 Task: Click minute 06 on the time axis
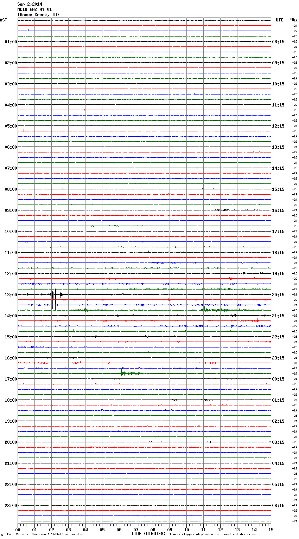coord(119,530)
